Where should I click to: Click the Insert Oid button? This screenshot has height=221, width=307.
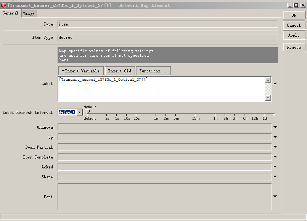point(120,71)
